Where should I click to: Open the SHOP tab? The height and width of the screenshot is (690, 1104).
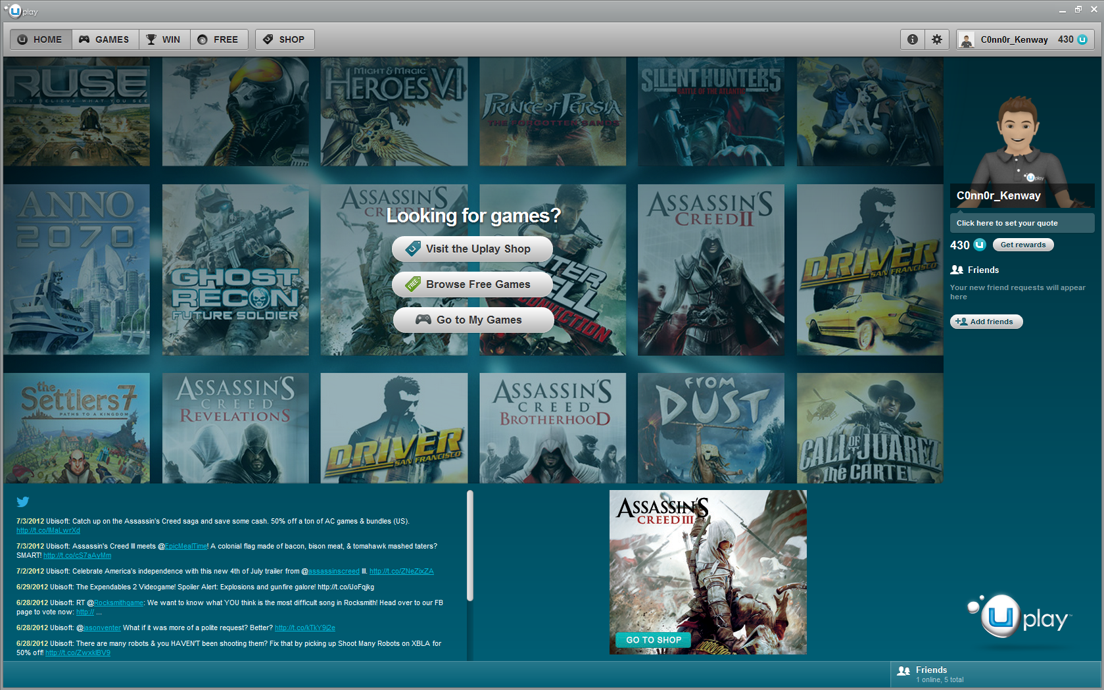[284, 39]
